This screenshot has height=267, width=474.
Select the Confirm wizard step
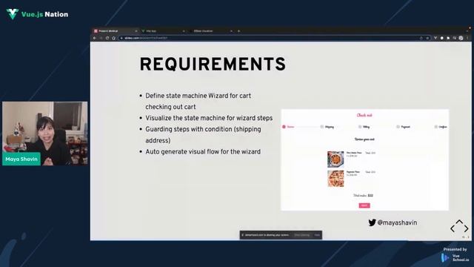[441, 127]
